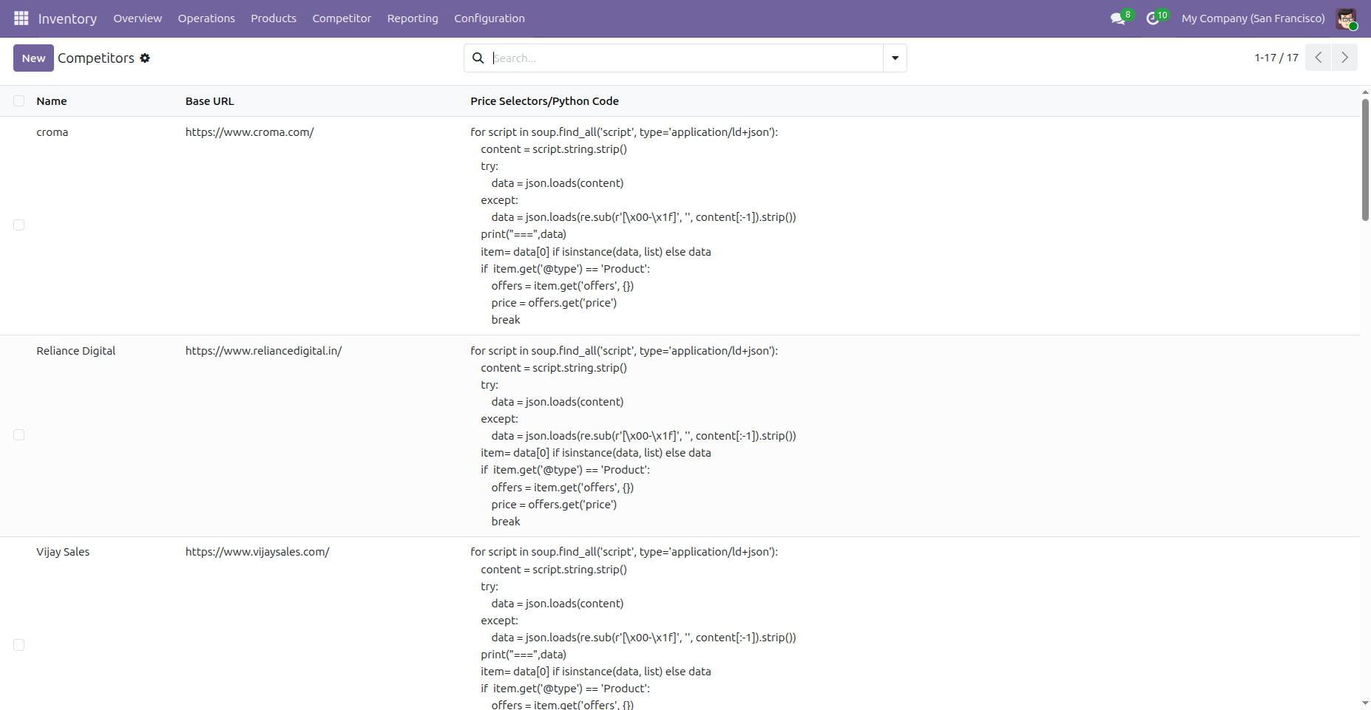The height and width of the screenshot is (710, 1371).
Task: Select the Reliance Digital row checkbox
Action: (19, 435)
